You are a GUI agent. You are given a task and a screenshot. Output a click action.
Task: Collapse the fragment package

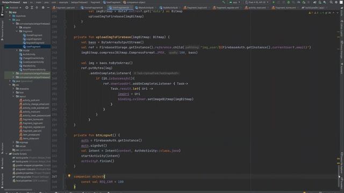[x=17, y=31]
